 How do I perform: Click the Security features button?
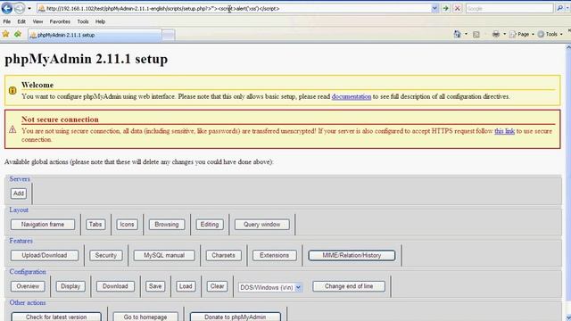[x=105, y=256]
